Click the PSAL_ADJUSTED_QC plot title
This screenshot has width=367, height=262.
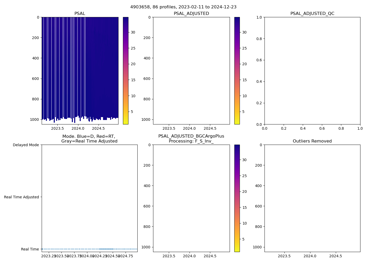(x=312, y=14)
